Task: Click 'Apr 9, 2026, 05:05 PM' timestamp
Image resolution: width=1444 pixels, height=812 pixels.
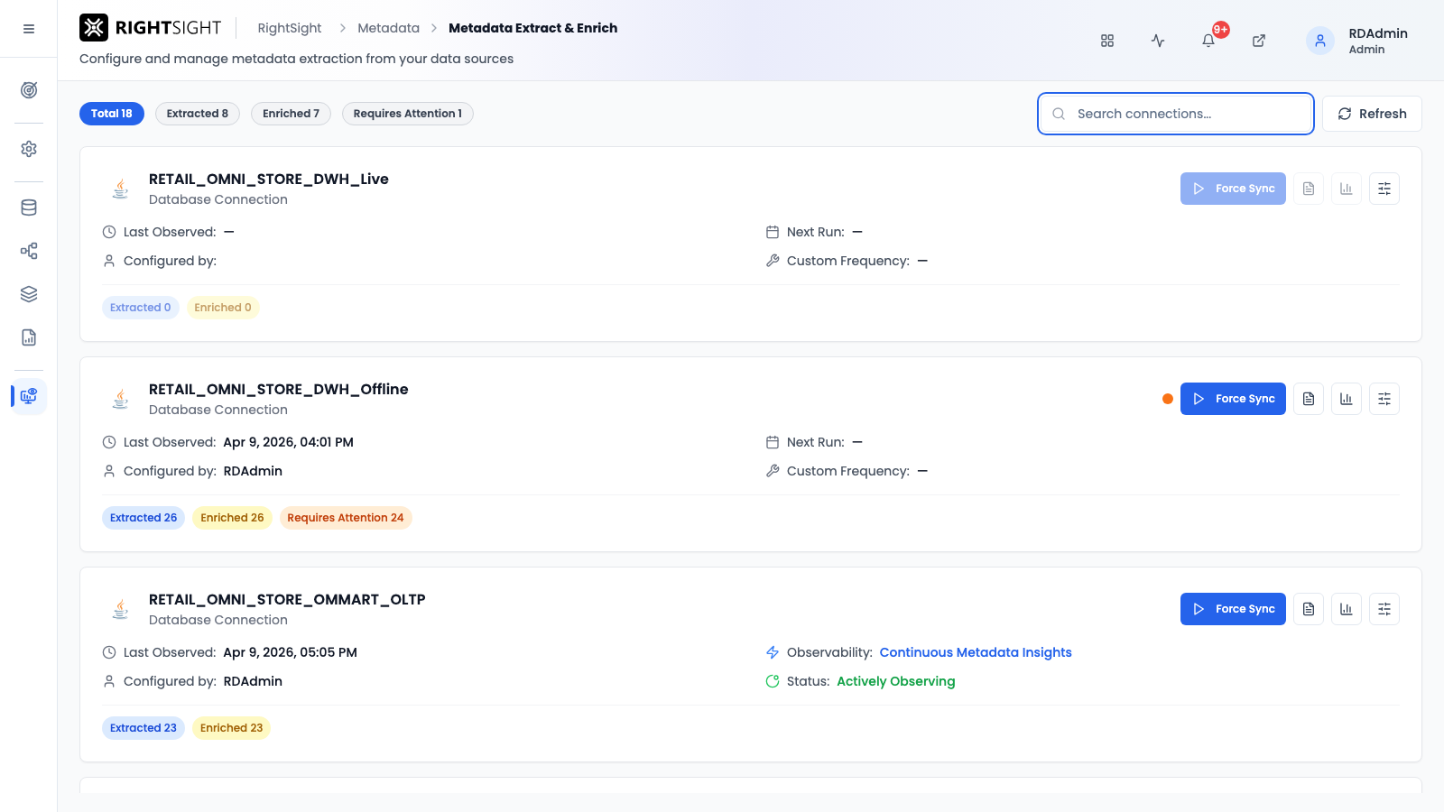Action: [x=291, y=652]
